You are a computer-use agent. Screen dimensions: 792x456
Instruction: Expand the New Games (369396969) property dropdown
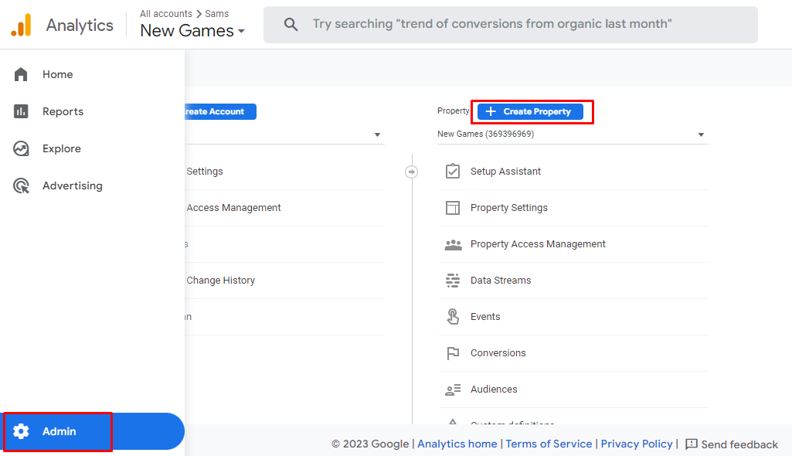click(x=573, y=134)
